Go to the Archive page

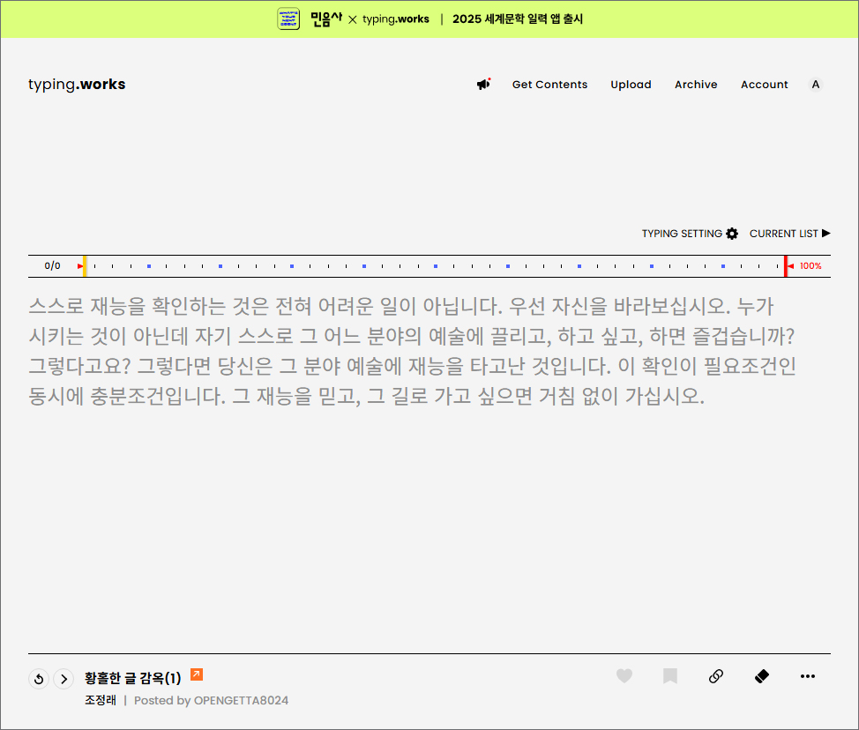click(696, 85)
